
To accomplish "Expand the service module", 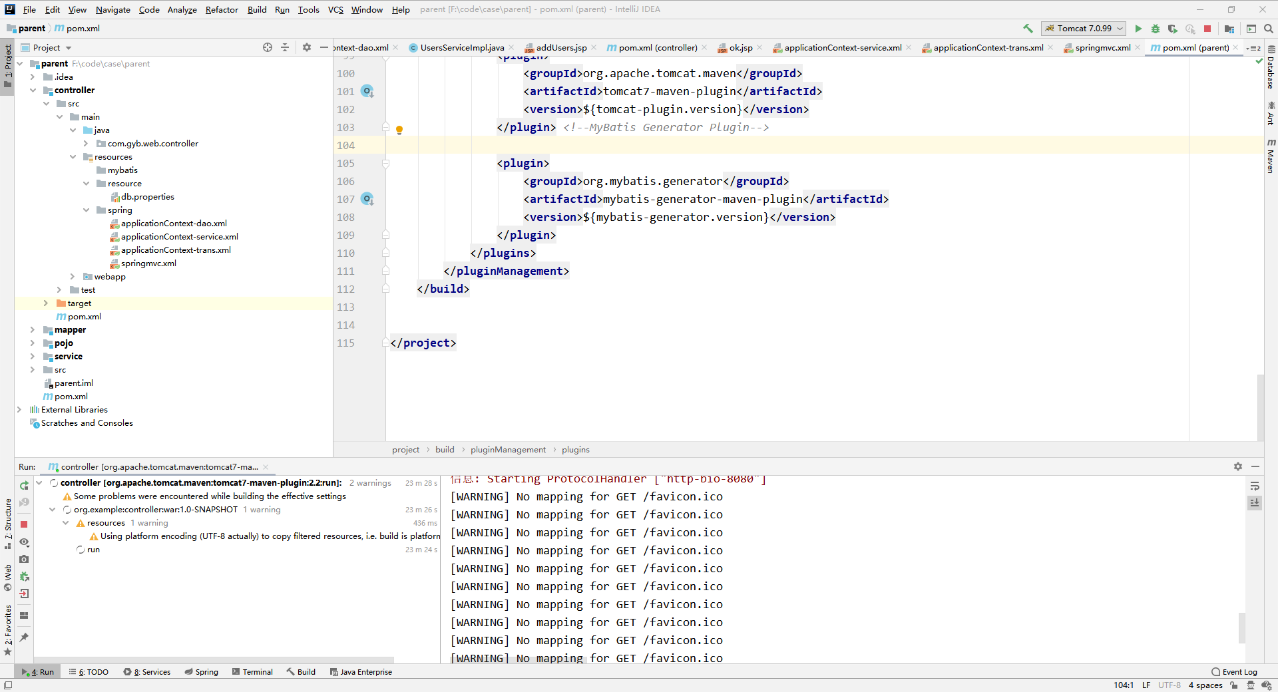I will pyautogui.click(x=33, y=357).
